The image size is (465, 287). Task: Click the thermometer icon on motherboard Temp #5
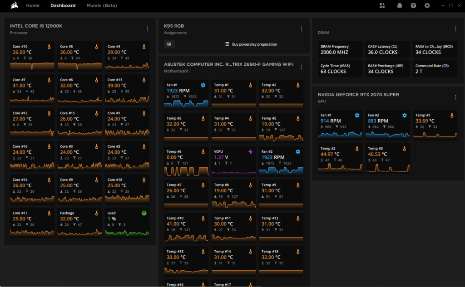pyautogui.click(x=298, y=118)
